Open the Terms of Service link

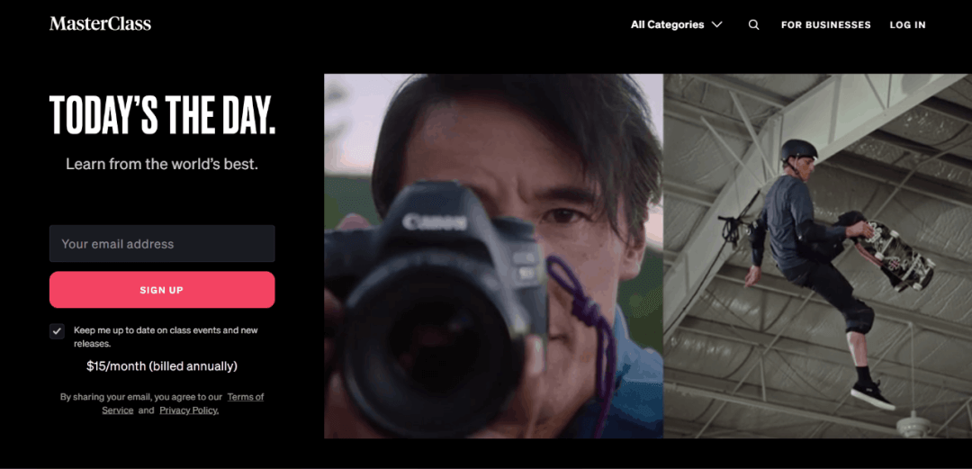pos(183,403)
